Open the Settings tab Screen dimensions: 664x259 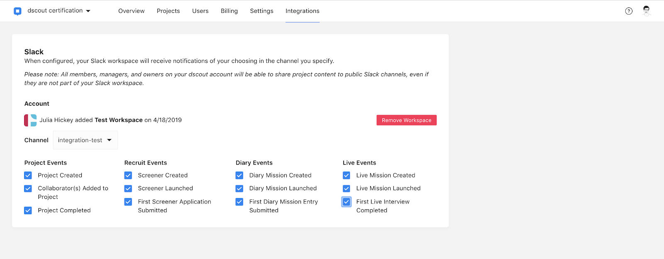point(261,11)
